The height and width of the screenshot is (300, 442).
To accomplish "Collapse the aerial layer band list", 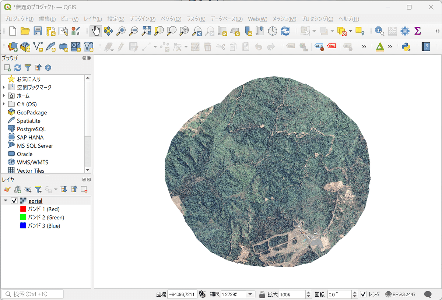I will point(6,201).
